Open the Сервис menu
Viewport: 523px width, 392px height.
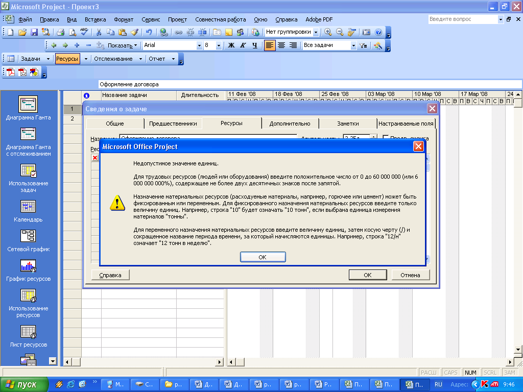[x=151, y=19]
